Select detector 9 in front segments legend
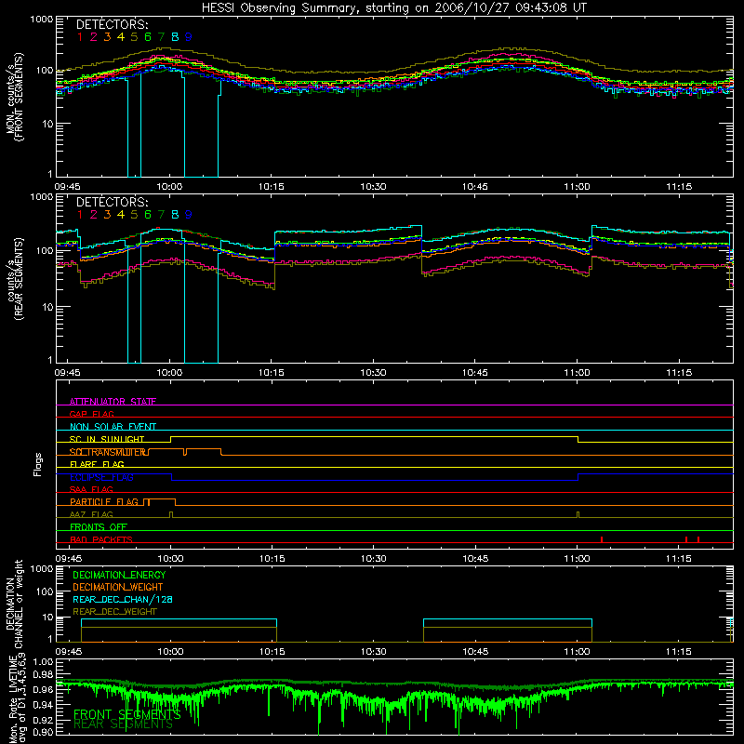Viewport: 744px width, 744px height. (x=189, y=37)
